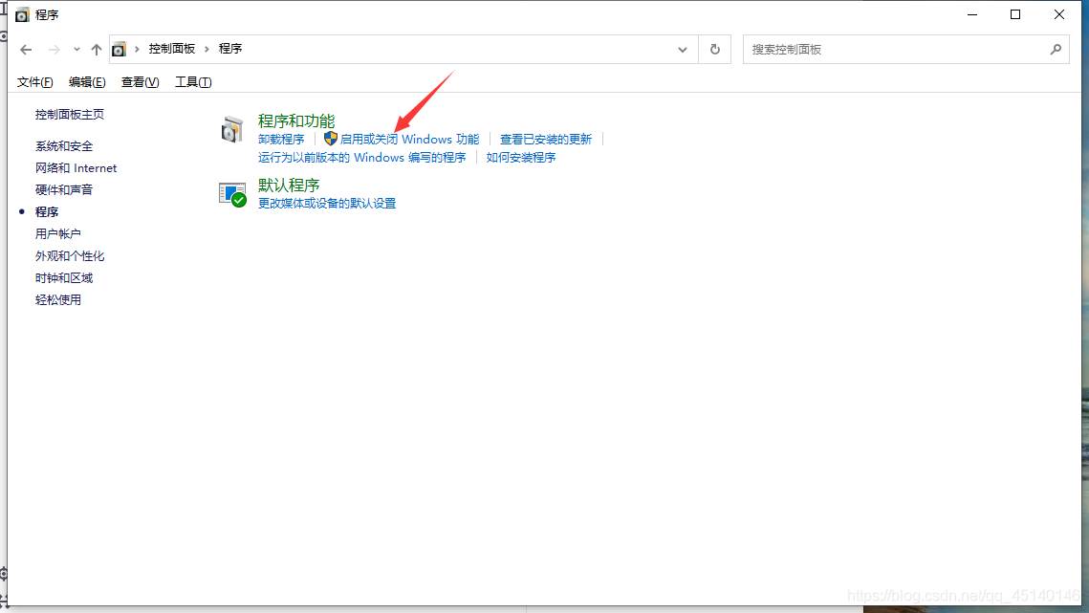Image resolution: width=1089 pixels, height=613 pixels.
Task: Refresh the current Control Panel page
Action: [714, 50]
